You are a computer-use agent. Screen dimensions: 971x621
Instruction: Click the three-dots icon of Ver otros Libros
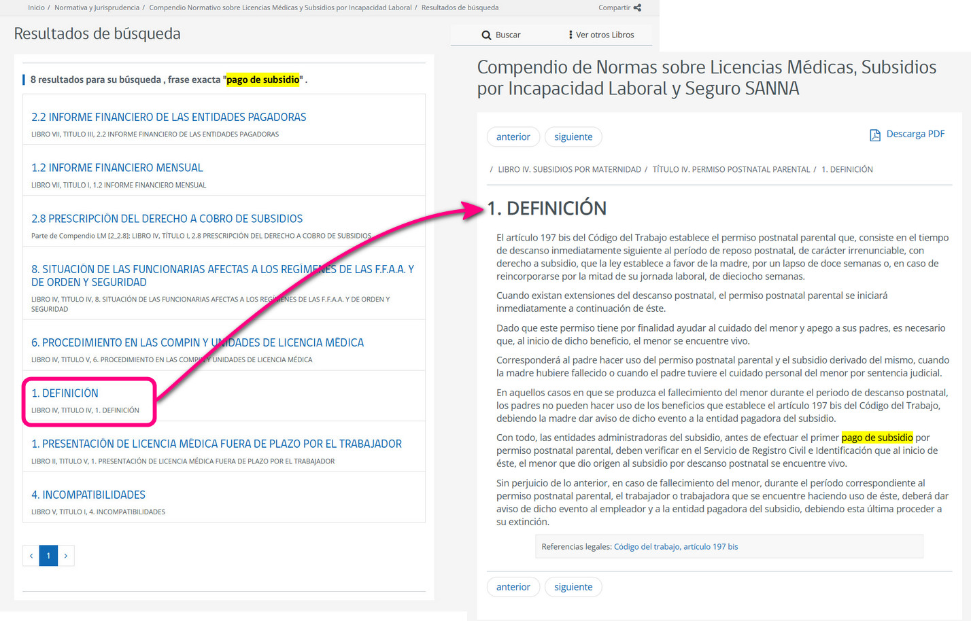tap(570, 35)
